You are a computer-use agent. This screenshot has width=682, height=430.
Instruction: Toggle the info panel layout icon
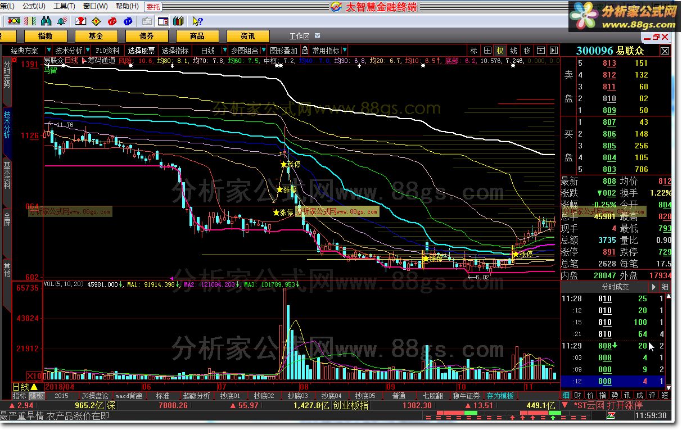[163, 21]
